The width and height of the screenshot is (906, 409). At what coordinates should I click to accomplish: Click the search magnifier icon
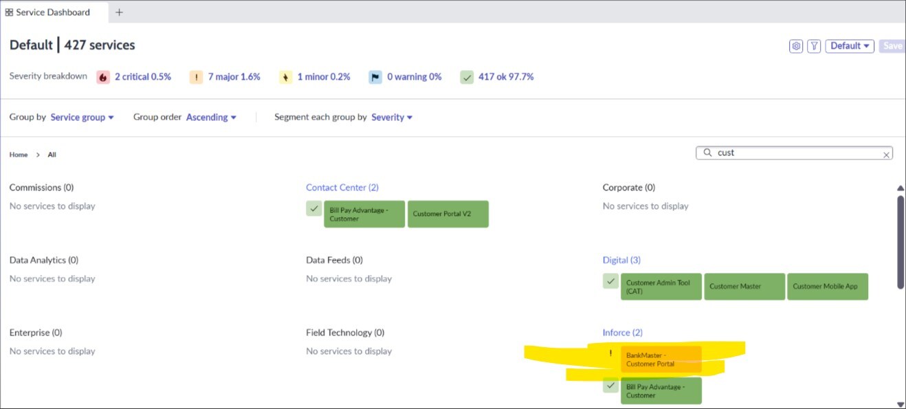tap(707, 153)
